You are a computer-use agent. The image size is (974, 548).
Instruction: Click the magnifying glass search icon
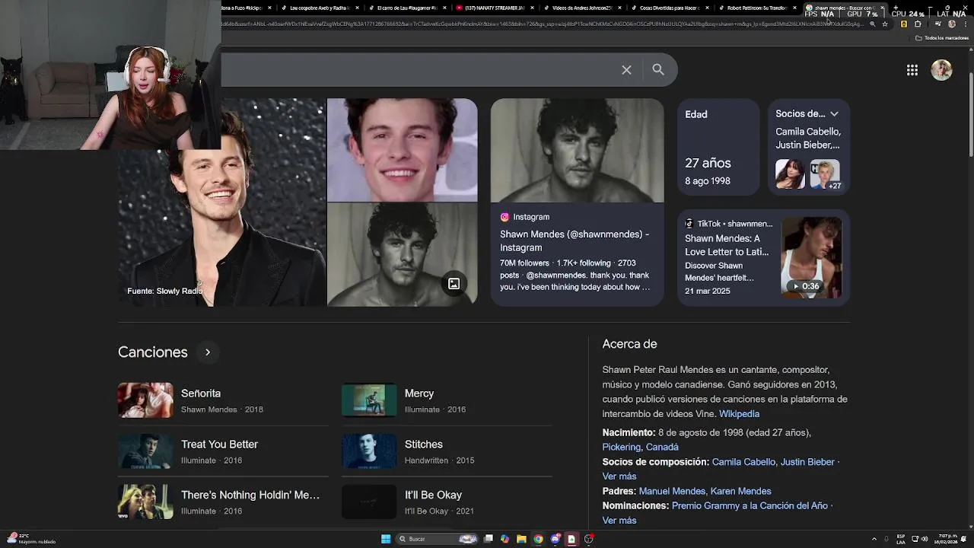[658, 70]
